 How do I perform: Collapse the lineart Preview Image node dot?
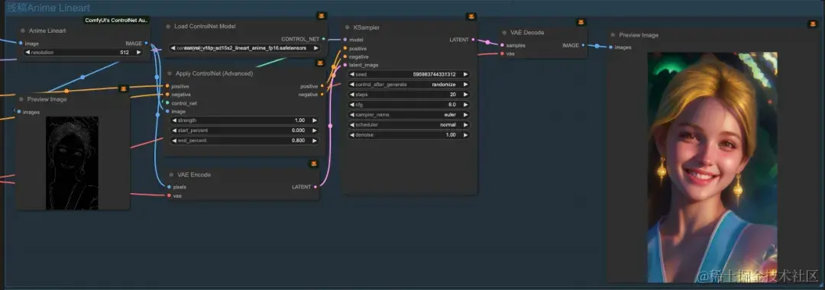[x=21, y=99]
